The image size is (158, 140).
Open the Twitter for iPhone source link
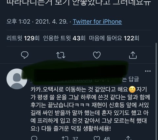coord(97,21)
